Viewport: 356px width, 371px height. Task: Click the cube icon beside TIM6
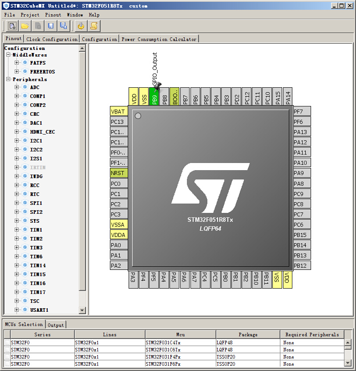pos(25,256)
